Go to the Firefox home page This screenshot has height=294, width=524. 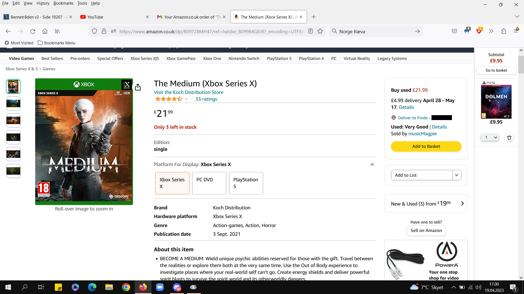tap(45, 31)
